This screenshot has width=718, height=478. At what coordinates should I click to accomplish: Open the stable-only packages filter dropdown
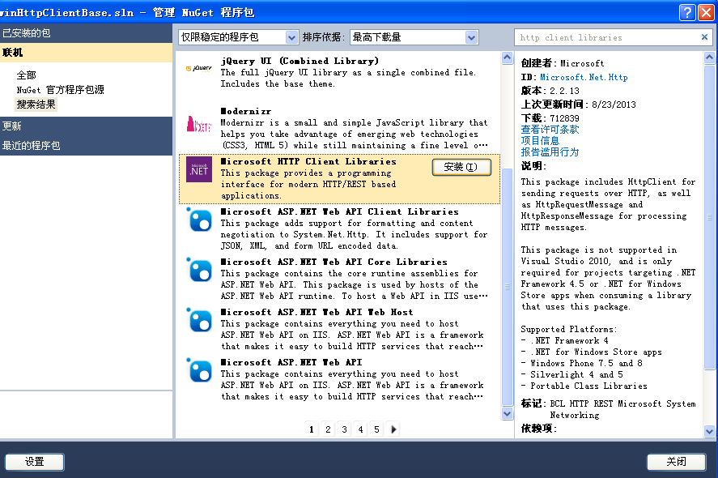pyautogui.click(x=238, y=37)
